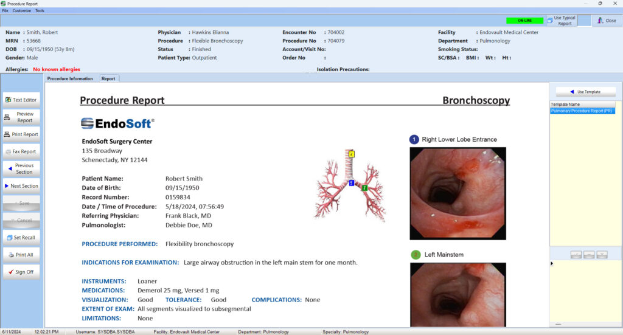Open the Customize menu

click(21, 11)
